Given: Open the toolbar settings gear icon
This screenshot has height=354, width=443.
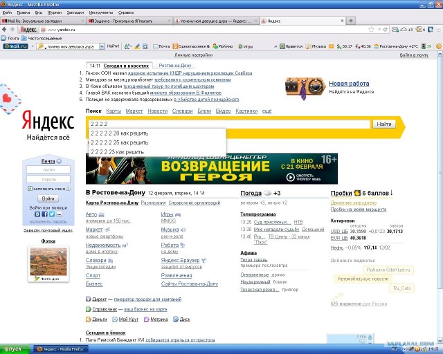Looking at the screenshot, I should (x=439, y=46).
